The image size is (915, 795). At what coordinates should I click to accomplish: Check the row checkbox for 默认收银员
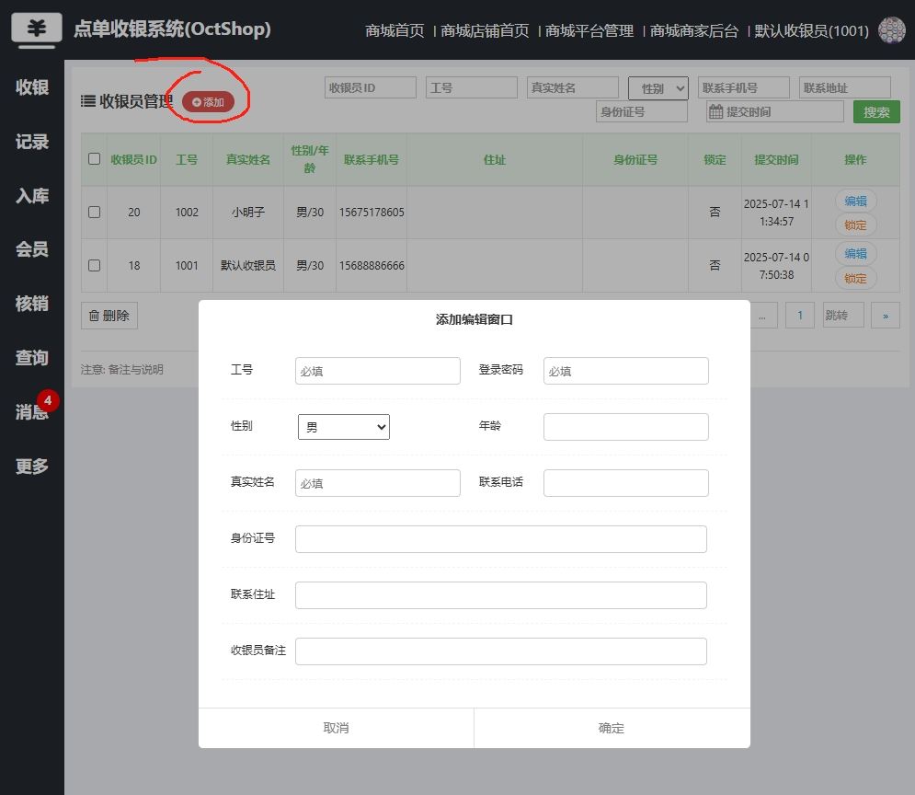pos(94,265)
